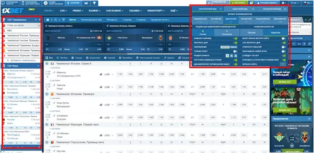
Task: Click the coupon confirm checkmark icon
Action: point(309,44)
